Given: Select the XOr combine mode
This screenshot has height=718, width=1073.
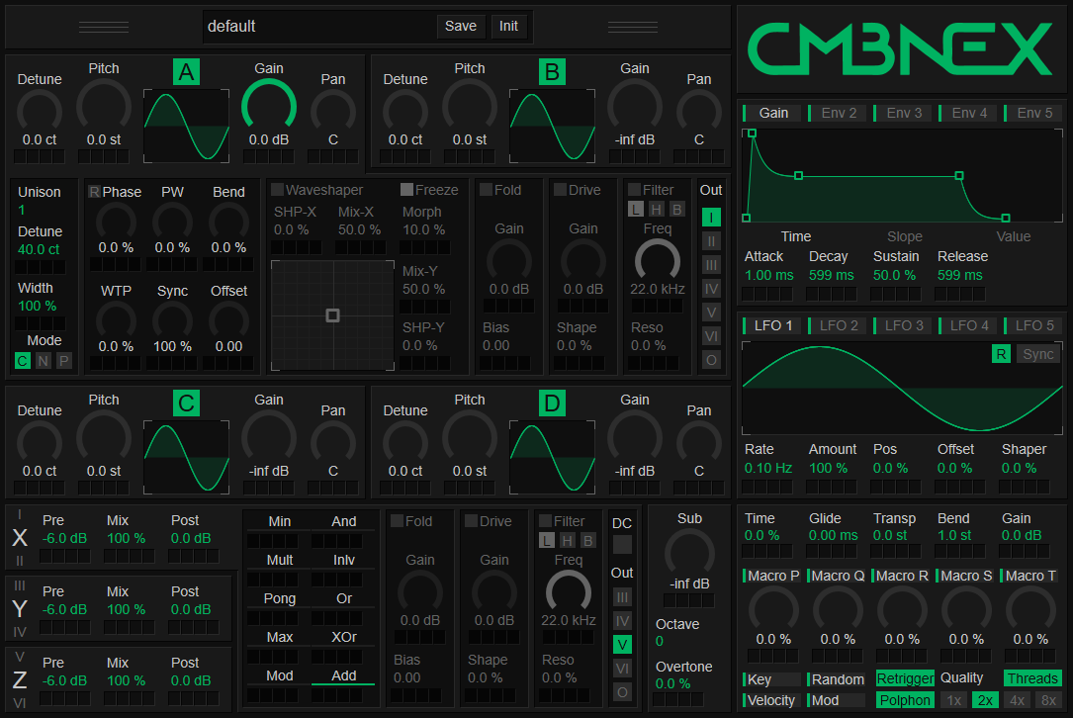Looking at the screenshot, I should tap(343, 637).
